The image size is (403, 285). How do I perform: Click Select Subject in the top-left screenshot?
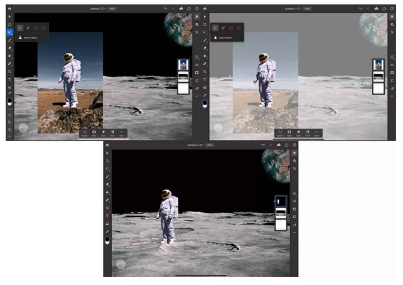point(28,38)
